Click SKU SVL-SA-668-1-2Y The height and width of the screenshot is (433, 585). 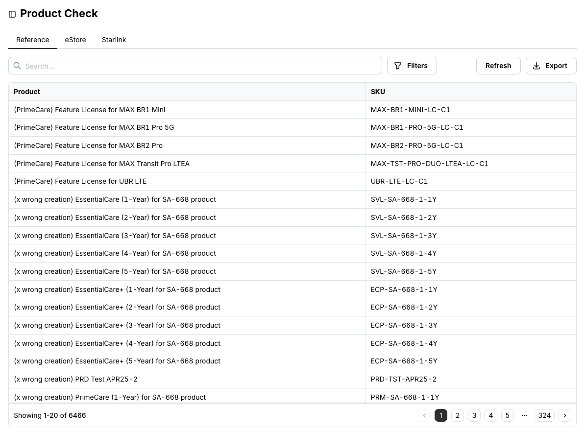(404, 217)
